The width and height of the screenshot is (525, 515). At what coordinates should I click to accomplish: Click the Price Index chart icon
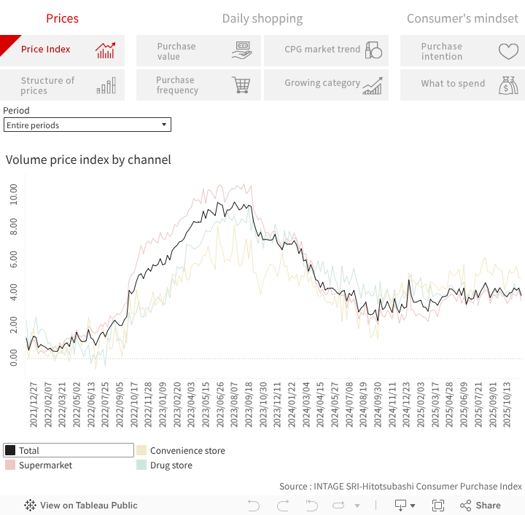coord(106,50)
